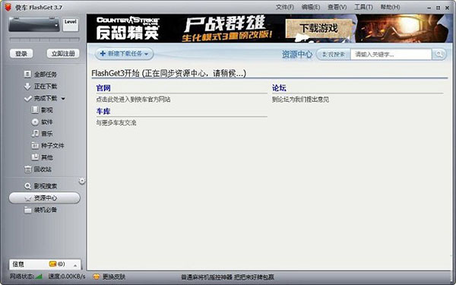Select the 其他 category icon
The width and height of the screenshot is (456, 285).
[x=35, y=157]
